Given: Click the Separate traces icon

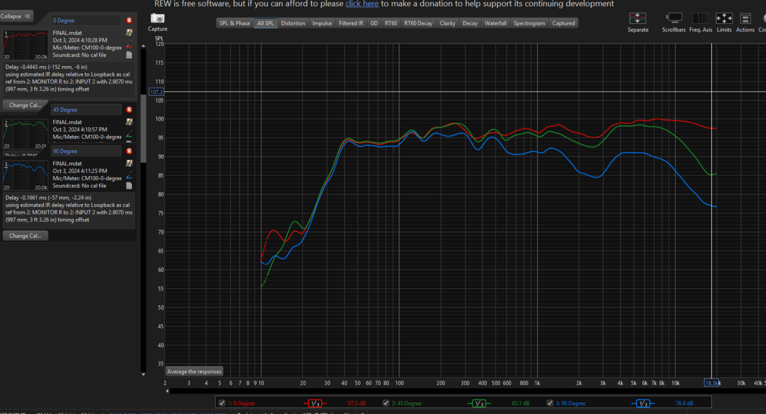Looking at the screenshot, I should pos(638,18).
